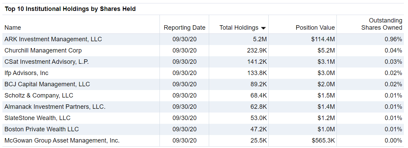Open BCJ Capital Management, LLC
Screen dimensions: 408x148
47,84
